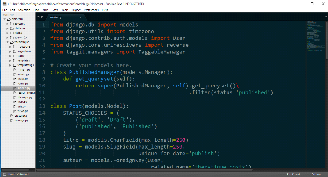Collapse the elzihcom root folder
The height and width of the screenshot is (177, 328).
pos(5,19)
